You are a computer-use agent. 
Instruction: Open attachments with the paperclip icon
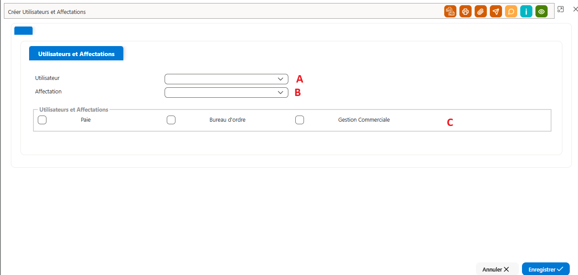481,12
